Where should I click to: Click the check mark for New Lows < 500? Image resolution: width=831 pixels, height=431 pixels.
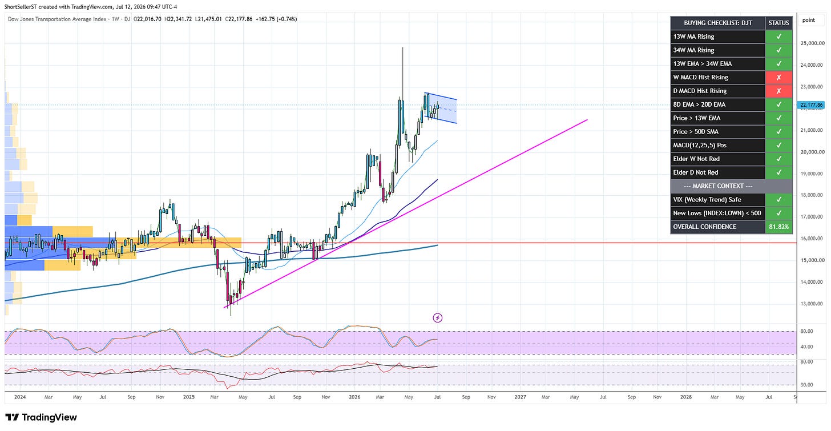pyautogui.click(x=778, y=213)
